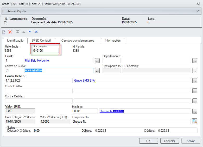Click Referência value 8559
Screen dimensions: 203x147
pyautogui.click(x=8, y=50)
